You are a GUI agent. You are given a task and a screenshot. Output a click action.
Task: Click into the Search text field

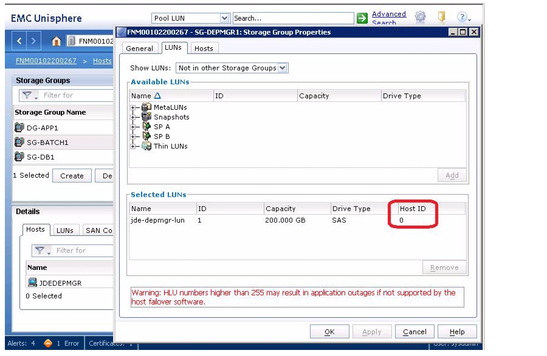click(x=293, y=18)
